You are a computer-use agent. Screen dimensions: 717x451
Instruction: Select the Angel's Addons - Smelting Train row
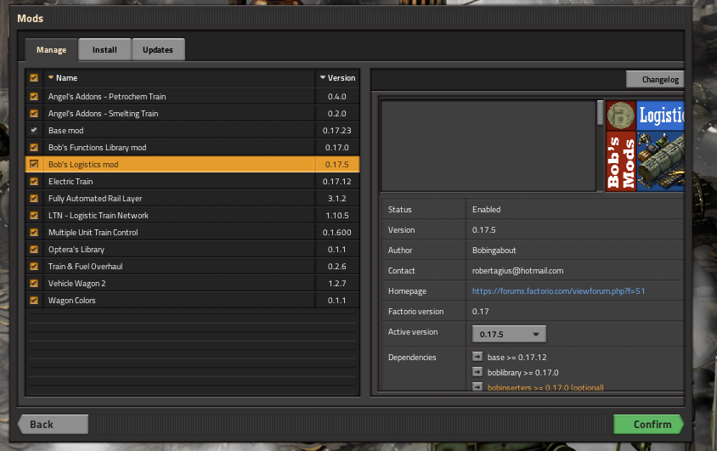[193, 113]
